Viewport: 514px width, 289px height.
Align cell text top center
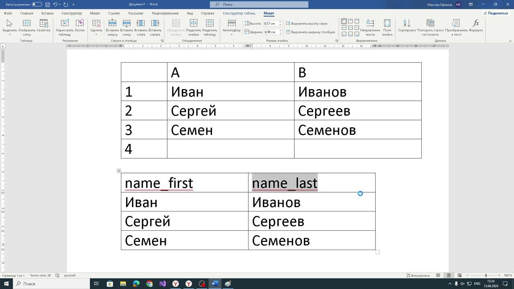(351, 21)
